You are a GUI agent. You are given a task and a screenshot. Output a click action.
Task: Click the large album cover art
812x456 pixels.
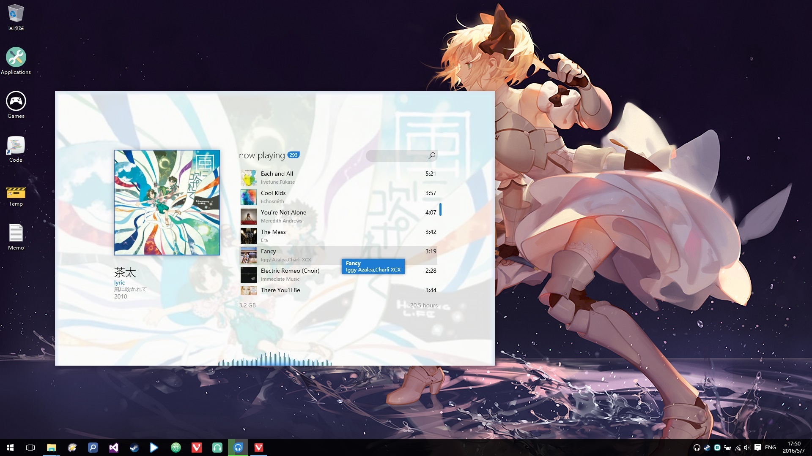(x=167, y=203)
